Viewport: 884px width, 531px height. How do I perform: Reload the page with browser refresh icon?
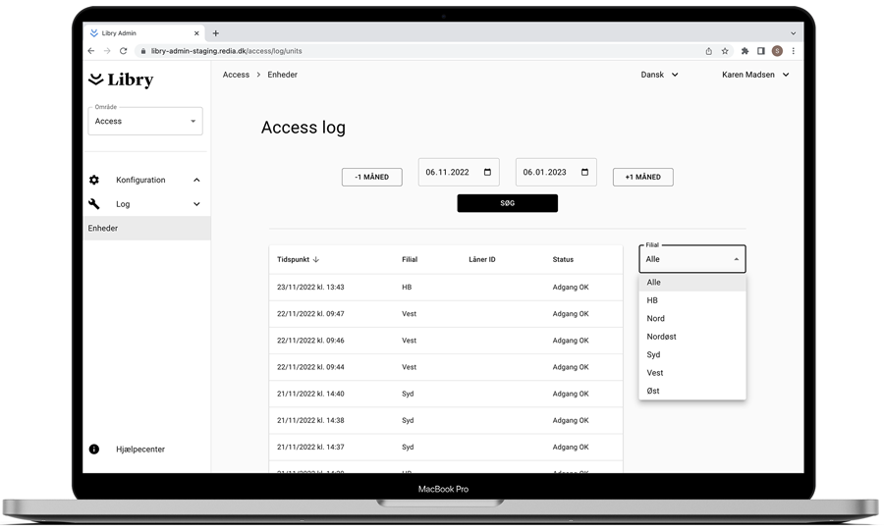pos(124,51)
